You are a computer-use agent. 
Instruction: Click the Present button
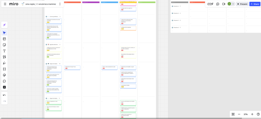tap(242, 4)
